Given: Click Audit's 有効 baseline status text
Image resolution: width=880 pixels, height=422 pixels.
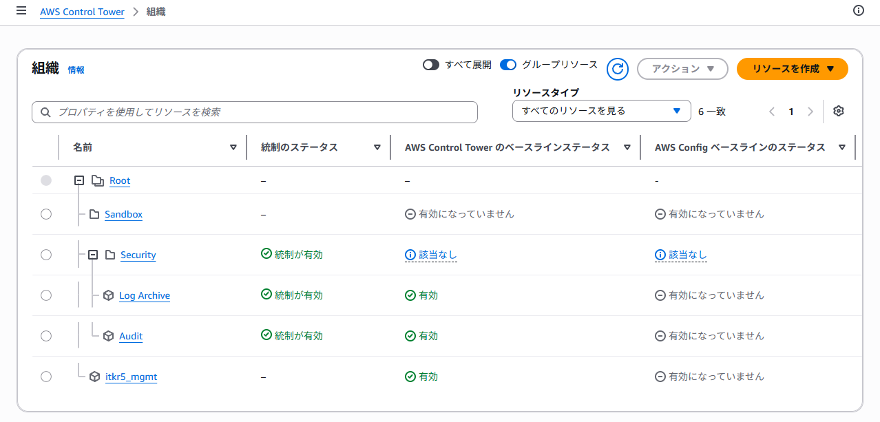Looking at the screenshot, I should pyautogui.click(x=428, y=336).
